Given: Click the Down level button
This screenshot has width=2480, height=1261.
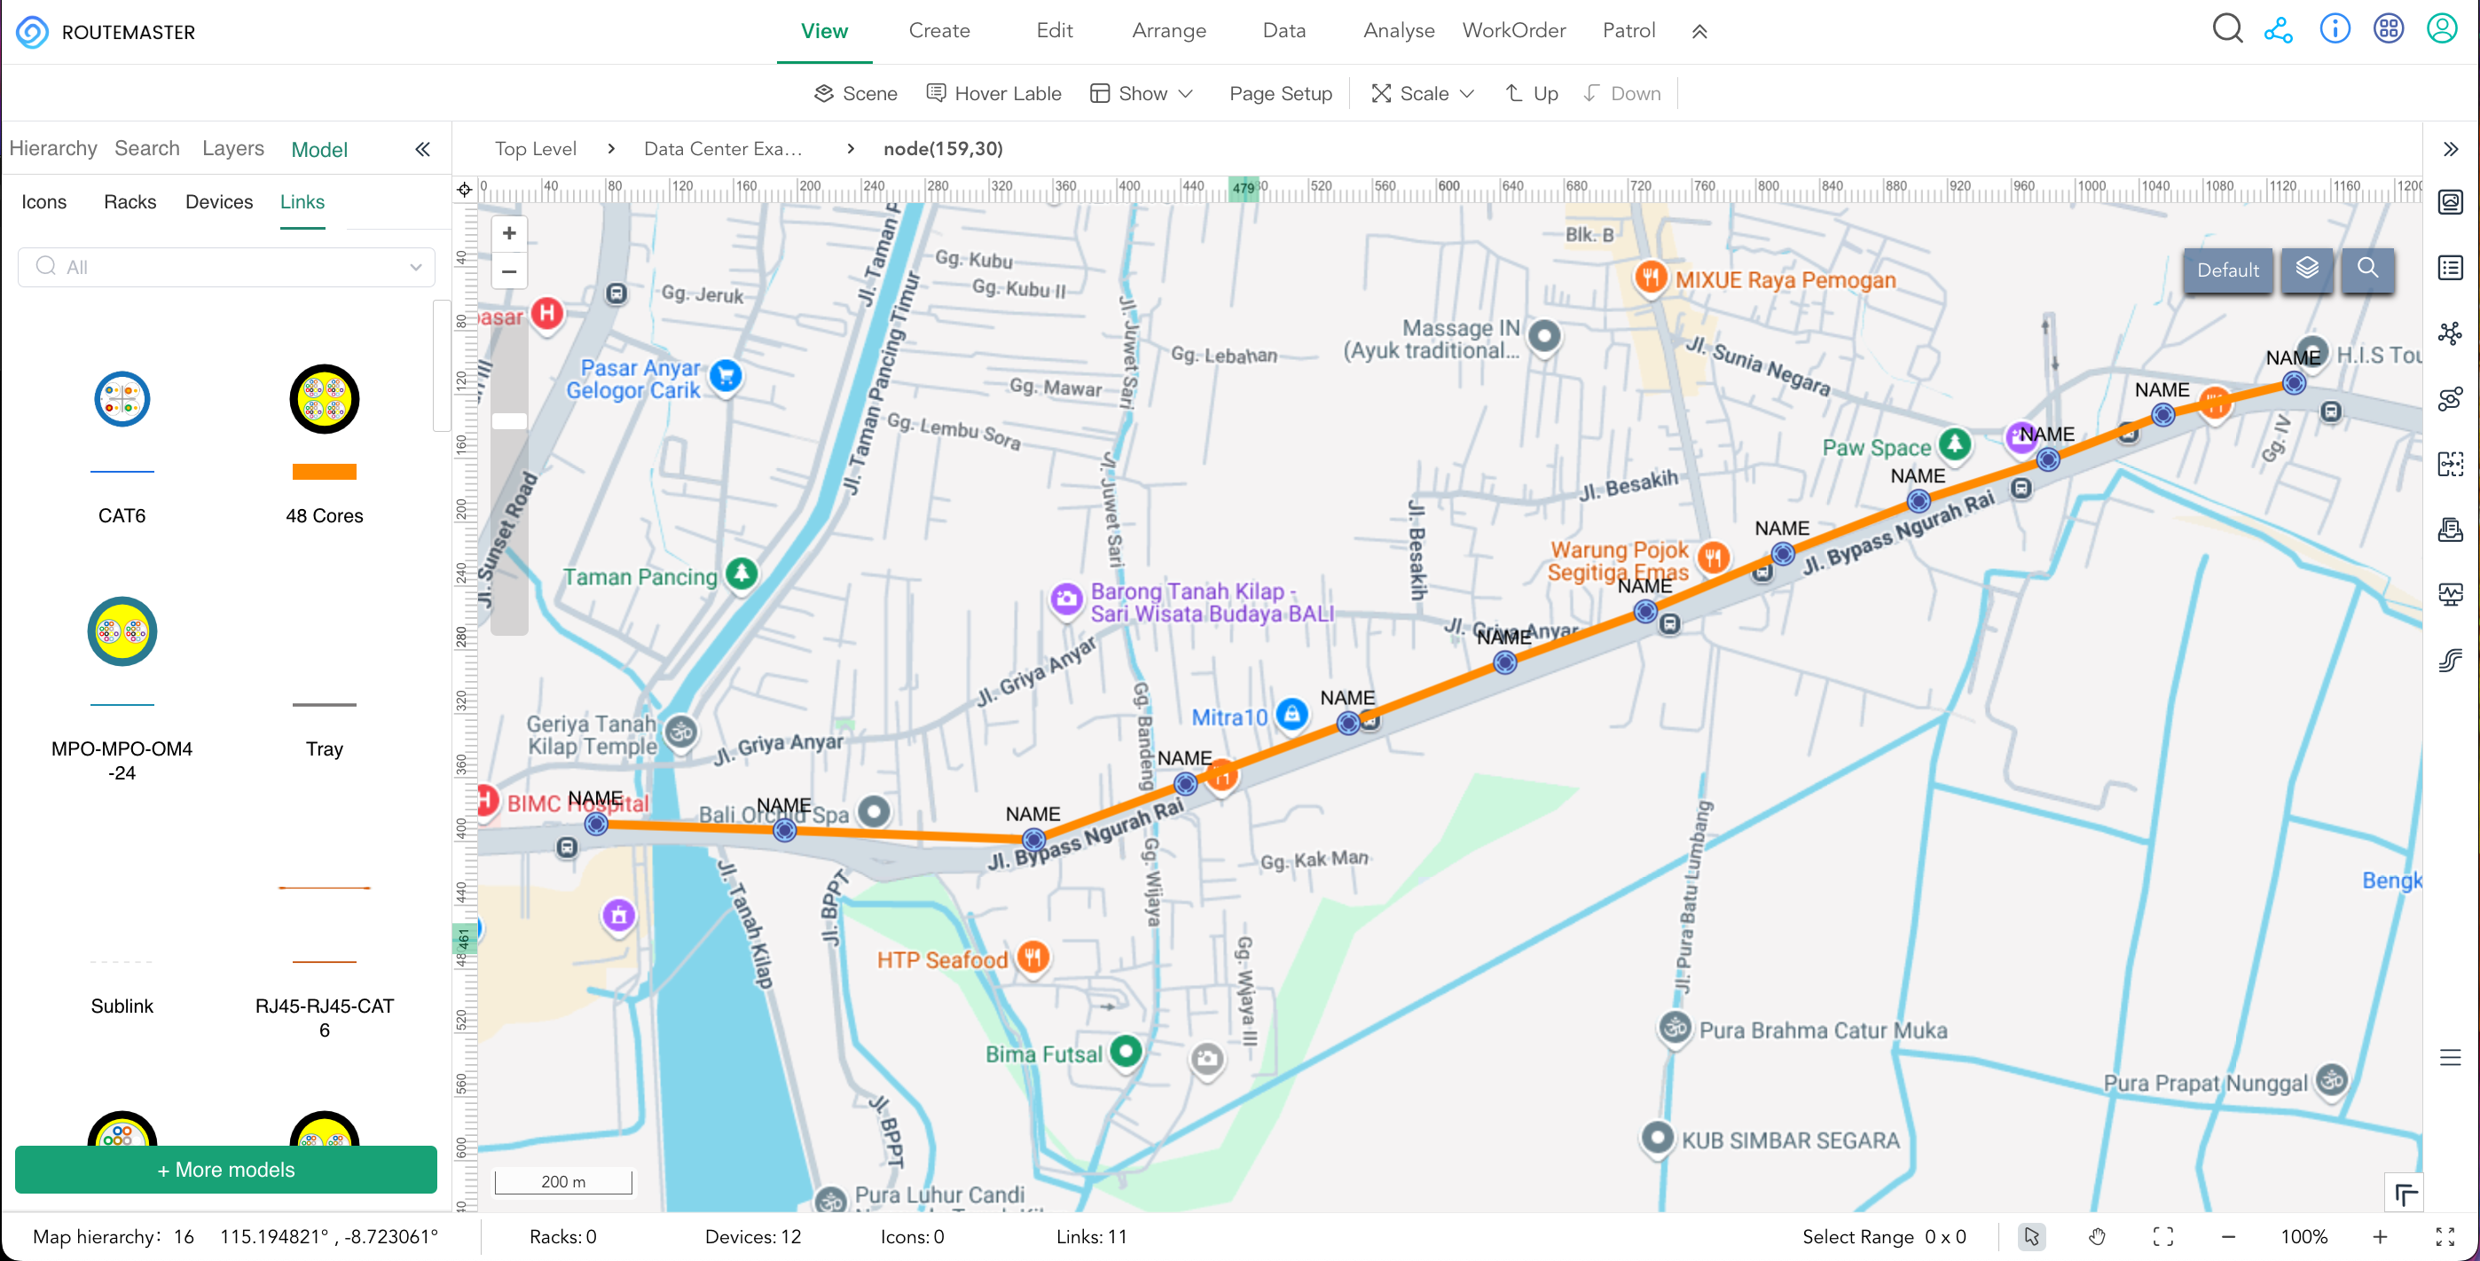Looking at the screenshot, I should [1622, 93].
